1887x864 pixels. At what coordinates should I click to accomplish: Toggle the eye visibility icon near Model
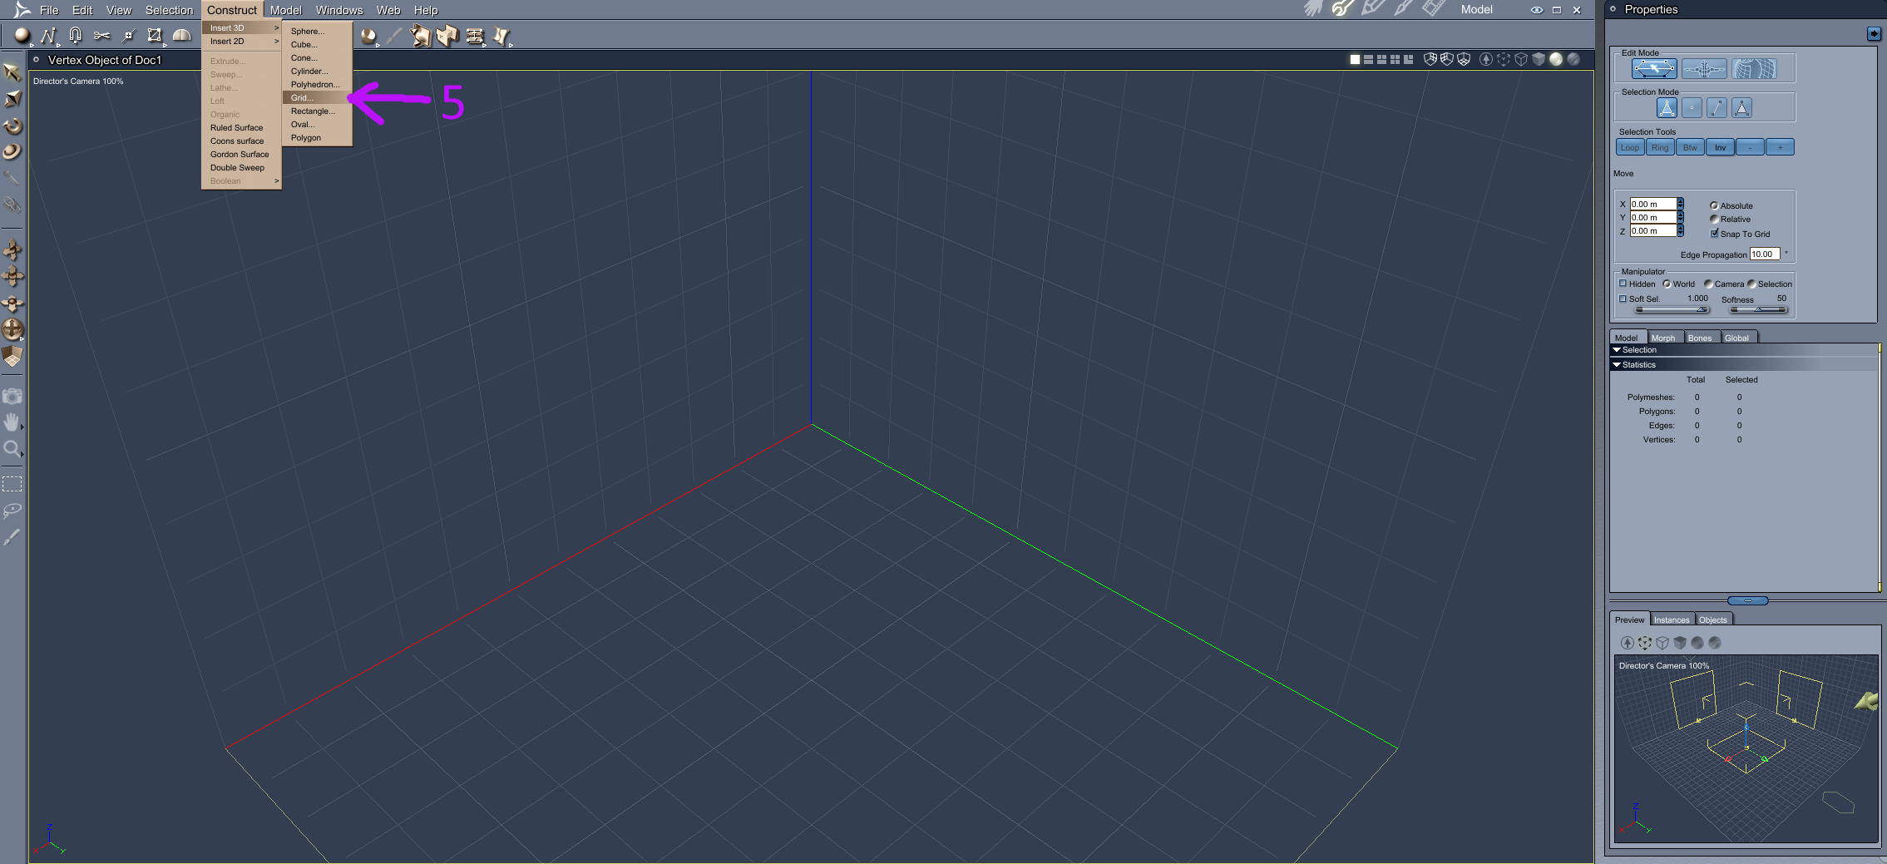pyautogui.click(x=1536, y=10)
